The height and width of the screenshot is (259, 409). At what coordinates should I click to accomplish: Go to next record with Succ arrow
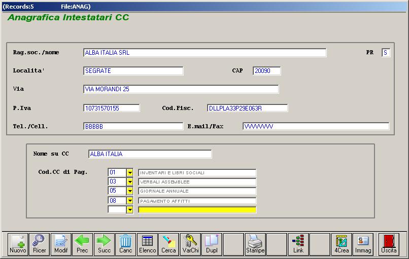point(104,244)
